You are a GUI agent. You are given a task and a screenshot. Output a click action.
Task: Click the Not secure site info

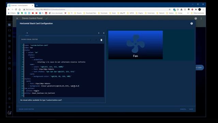tap(29, 10)
